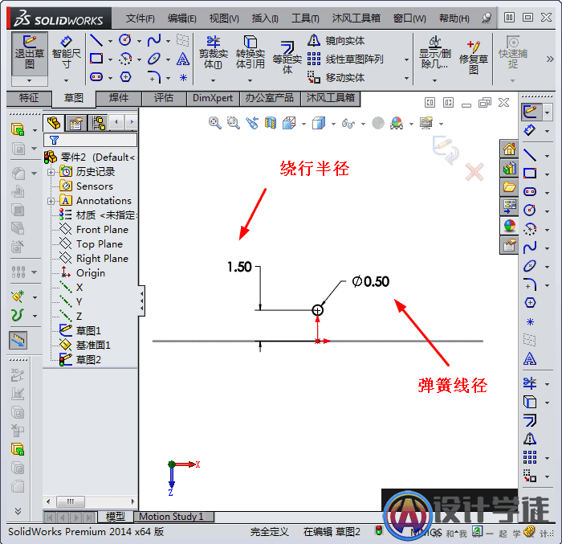Image resolution: width=562 pixels, height=544 pixels.
Task: Select the Point tool in the ribbon
Action: pos(183,77)
